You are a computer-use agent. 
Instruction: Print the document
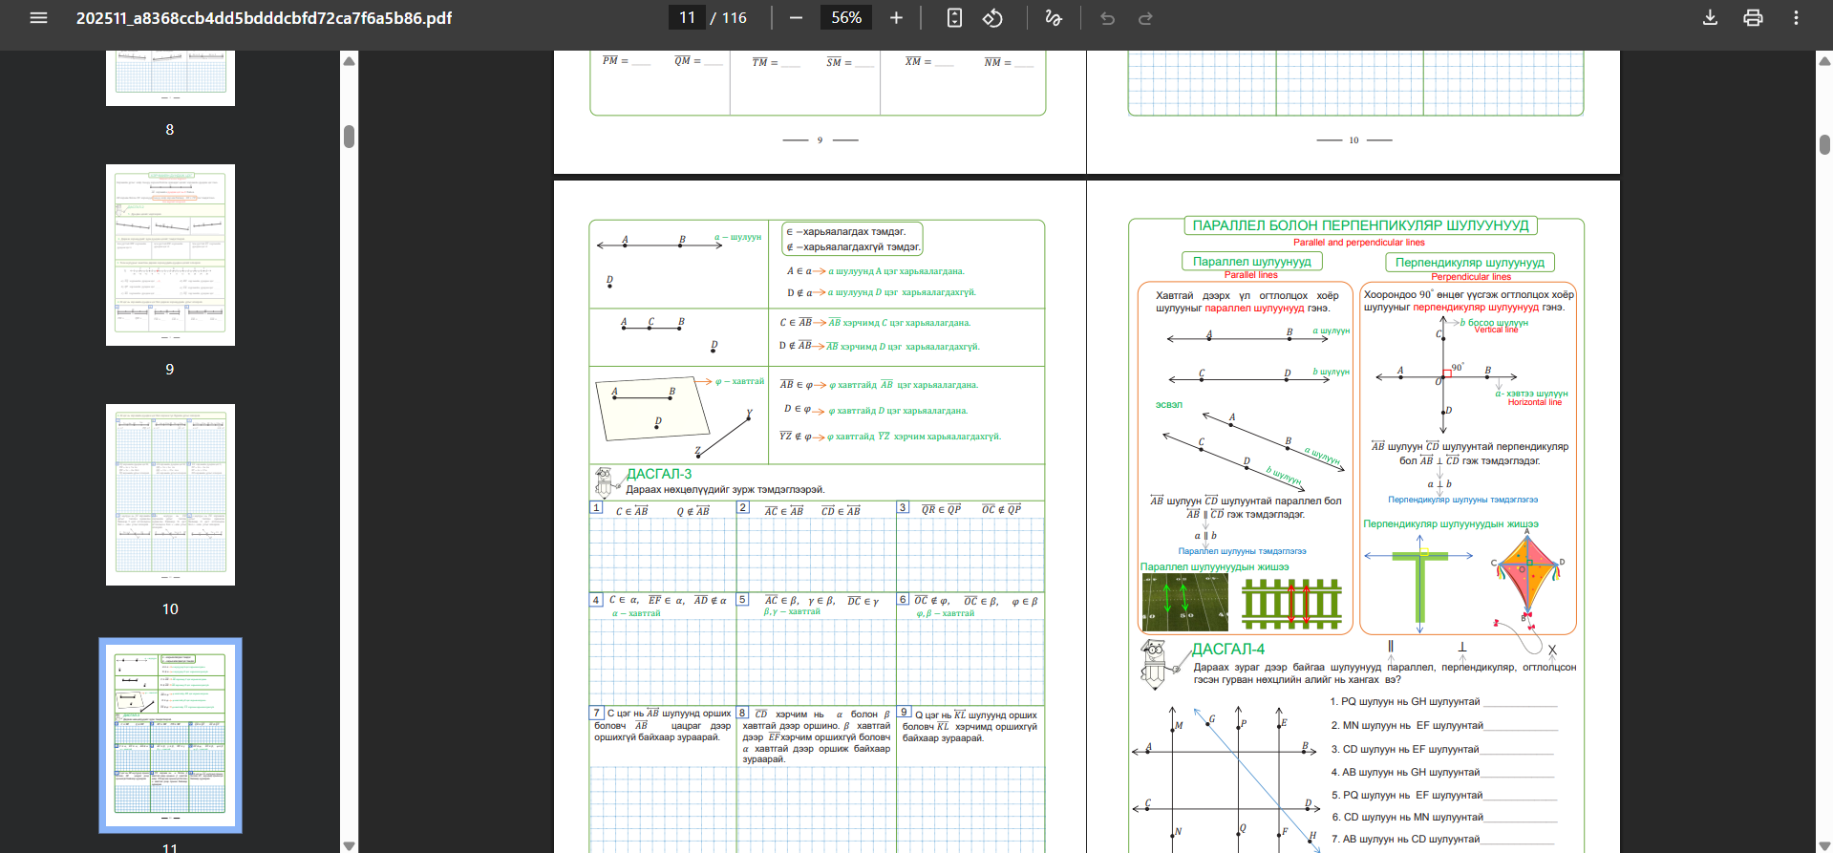(x=1753, y=18)
